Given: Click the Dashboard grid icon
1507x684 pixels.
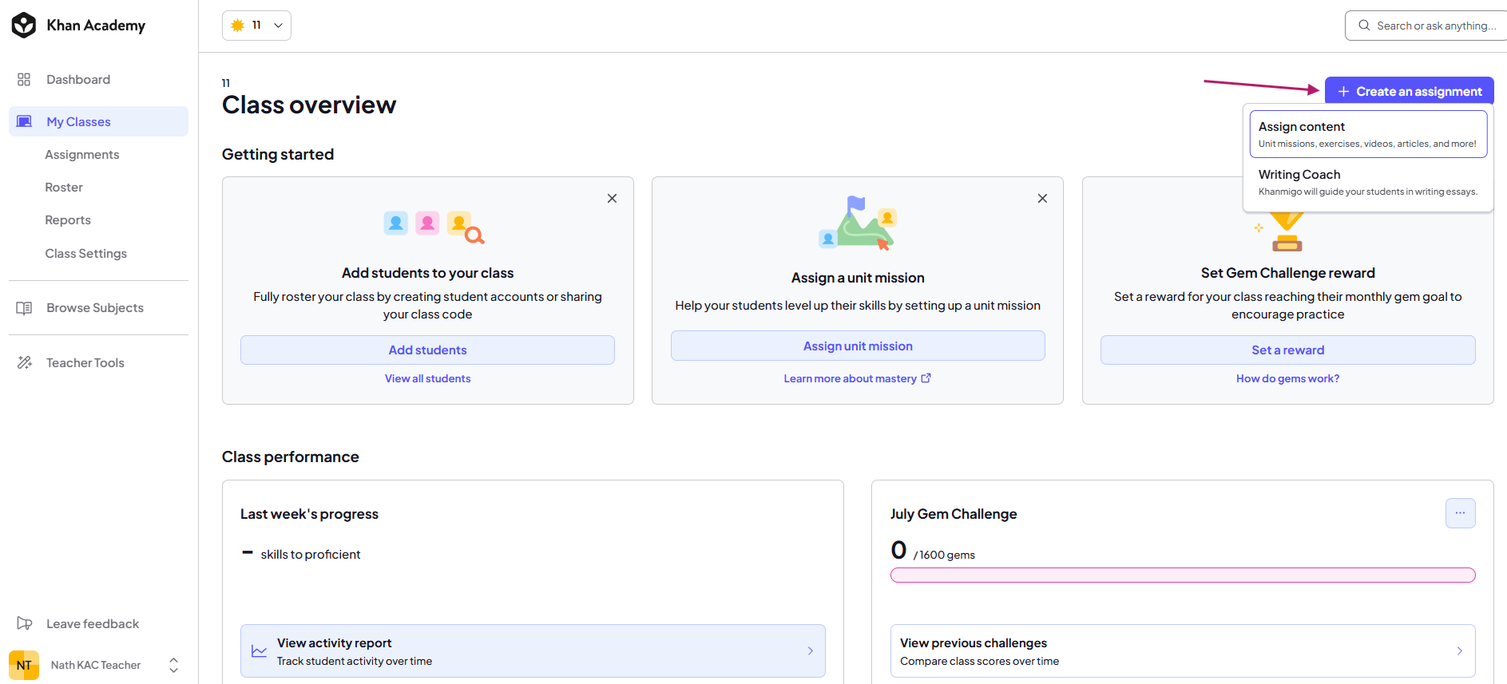Looking at the screenshot, I should click(24, 80).
